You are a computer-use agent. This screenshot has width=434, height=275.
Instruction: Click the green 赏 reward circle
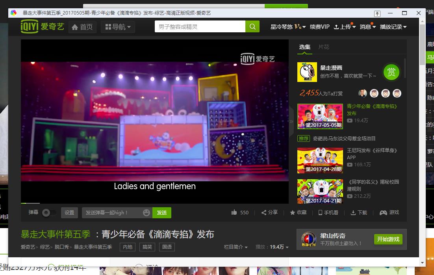(x=391, y=72)
